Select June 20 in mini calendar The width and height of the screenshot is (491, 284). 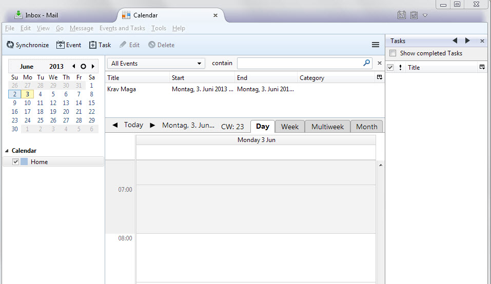[x=66, y=112]
